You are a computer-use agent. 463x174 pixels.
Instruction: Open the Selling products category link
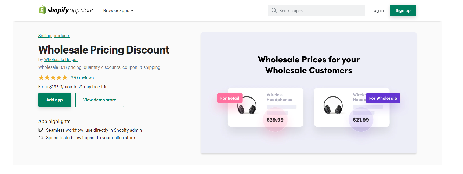[54, 36]
